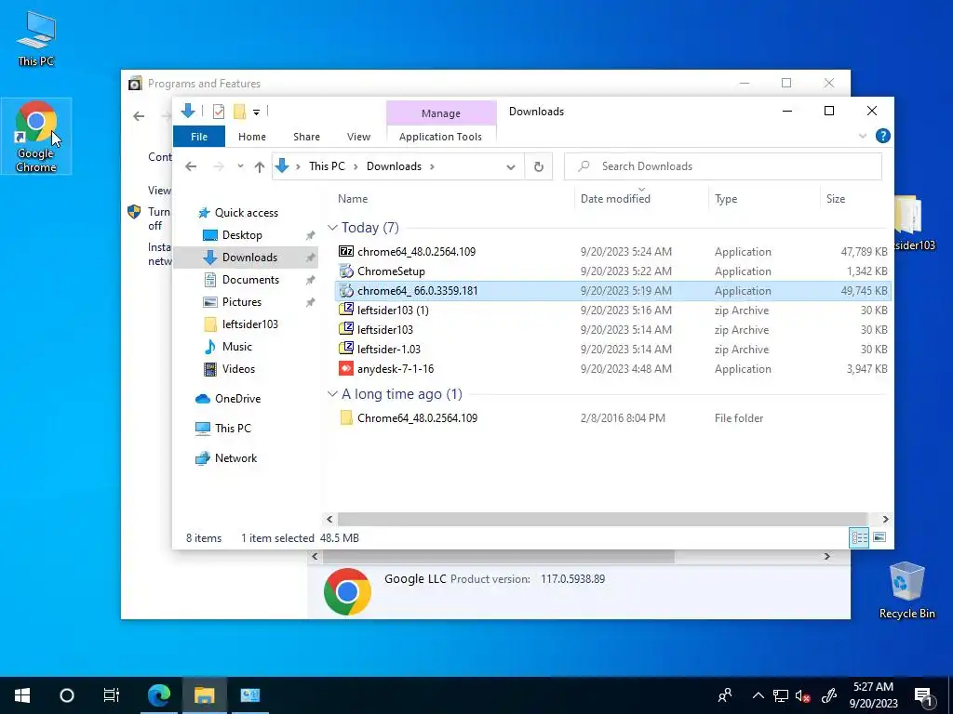This screenshot has width=953, height=714.
Task: Open the Windows Start menu
Action: point(22,695)
